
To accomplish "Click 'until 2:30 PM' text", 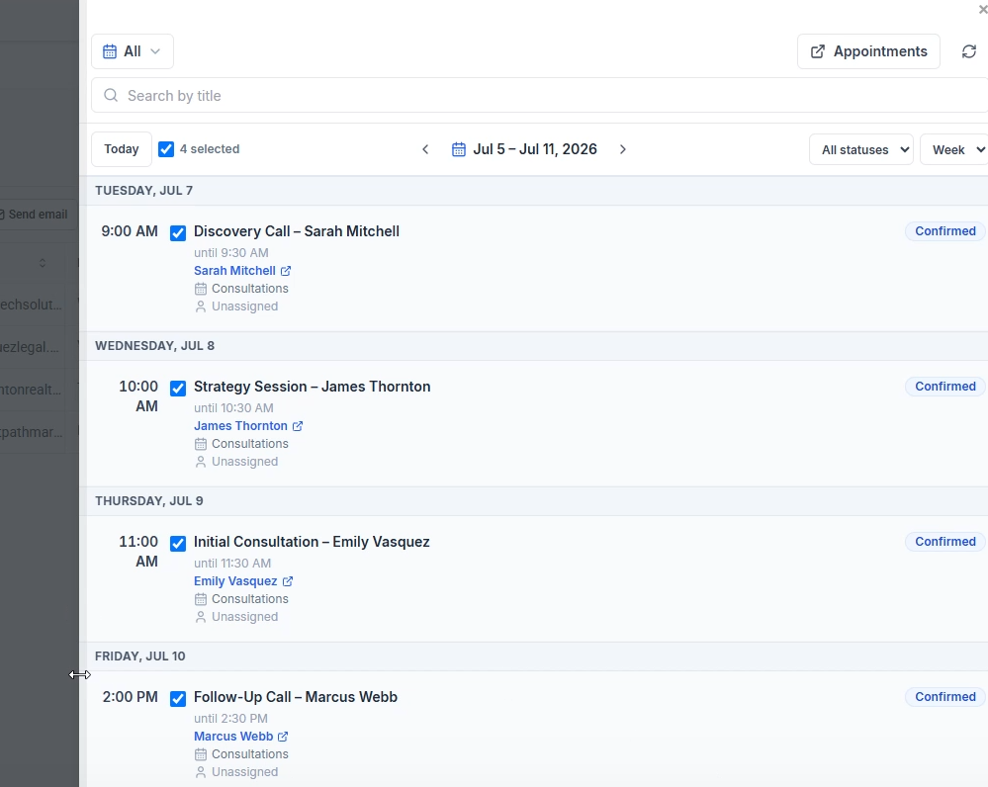I will click(230, 719).
